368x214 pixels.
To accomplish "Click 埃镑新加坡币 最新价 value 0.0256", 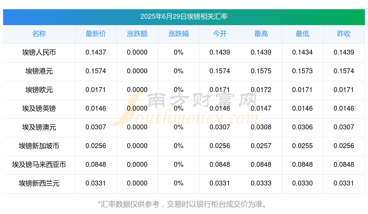I will 96,146.
